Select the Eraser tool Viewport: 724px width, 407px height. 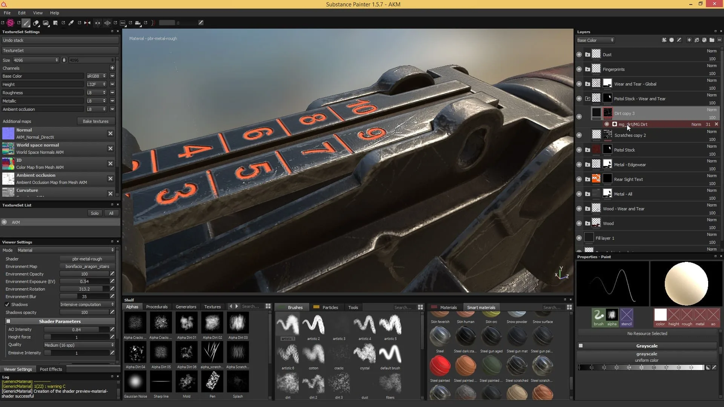pos(36,23)
